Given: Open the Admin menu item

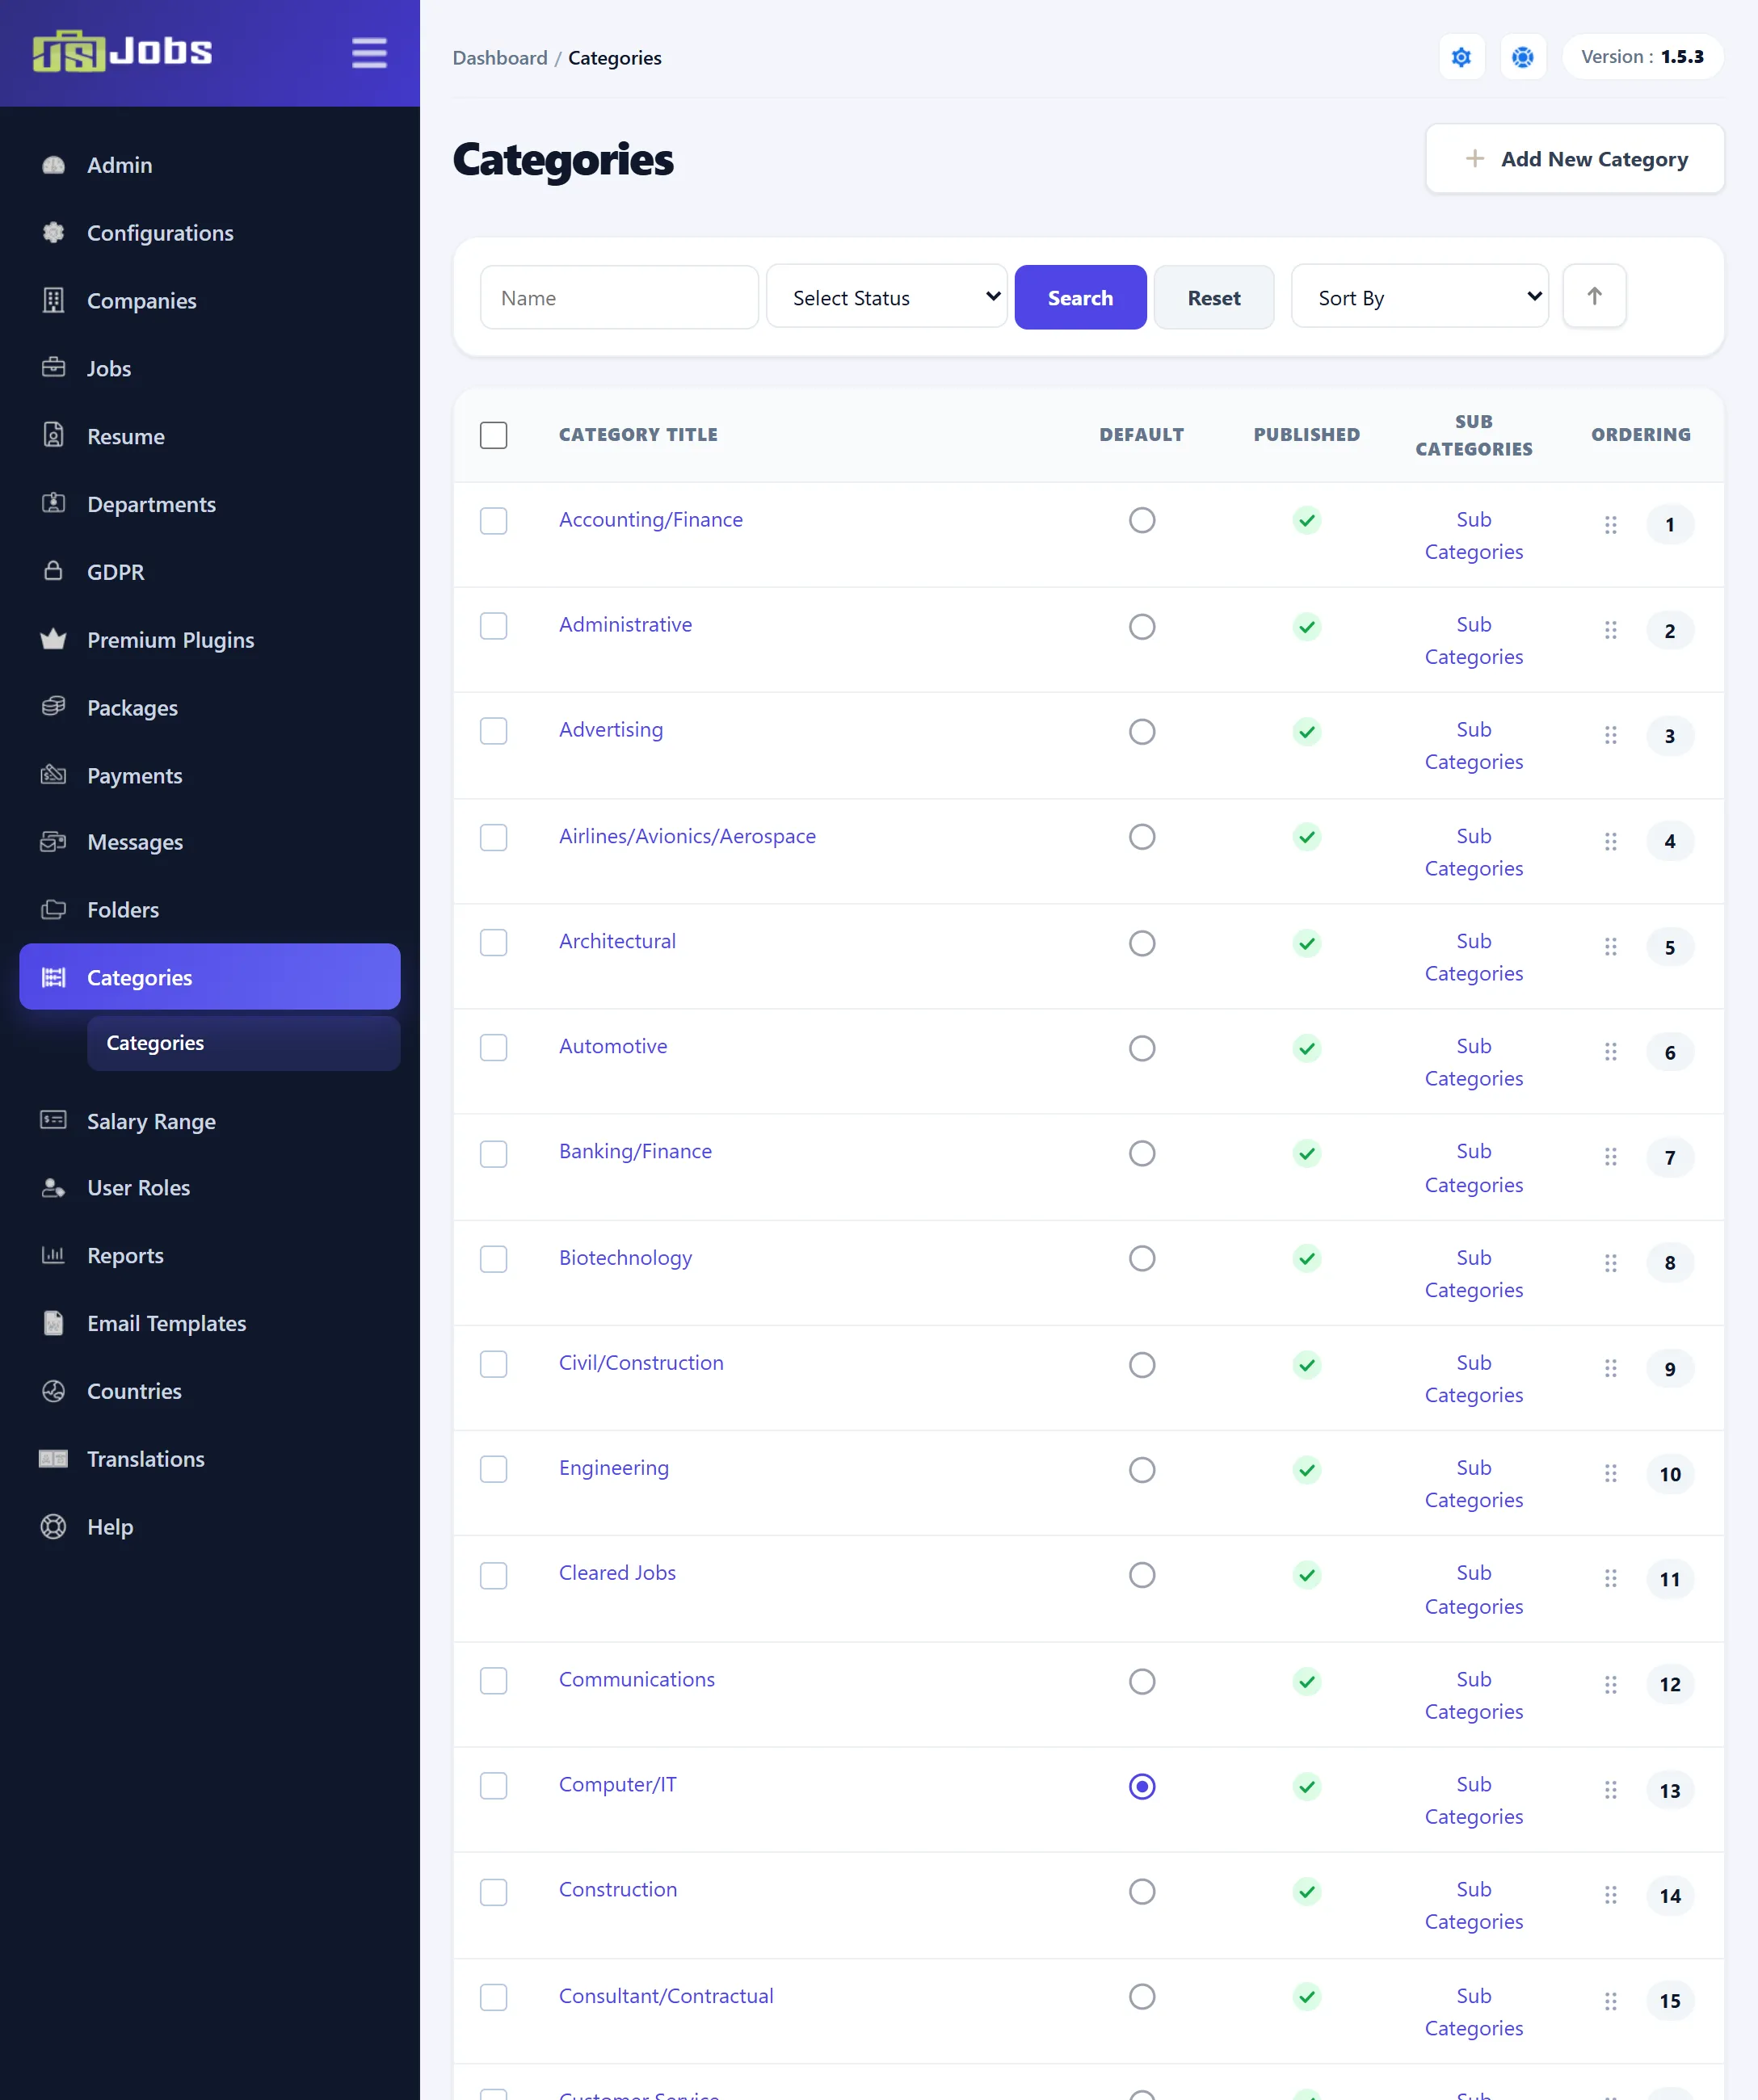Looking at the screenshot, I should 210,165.
